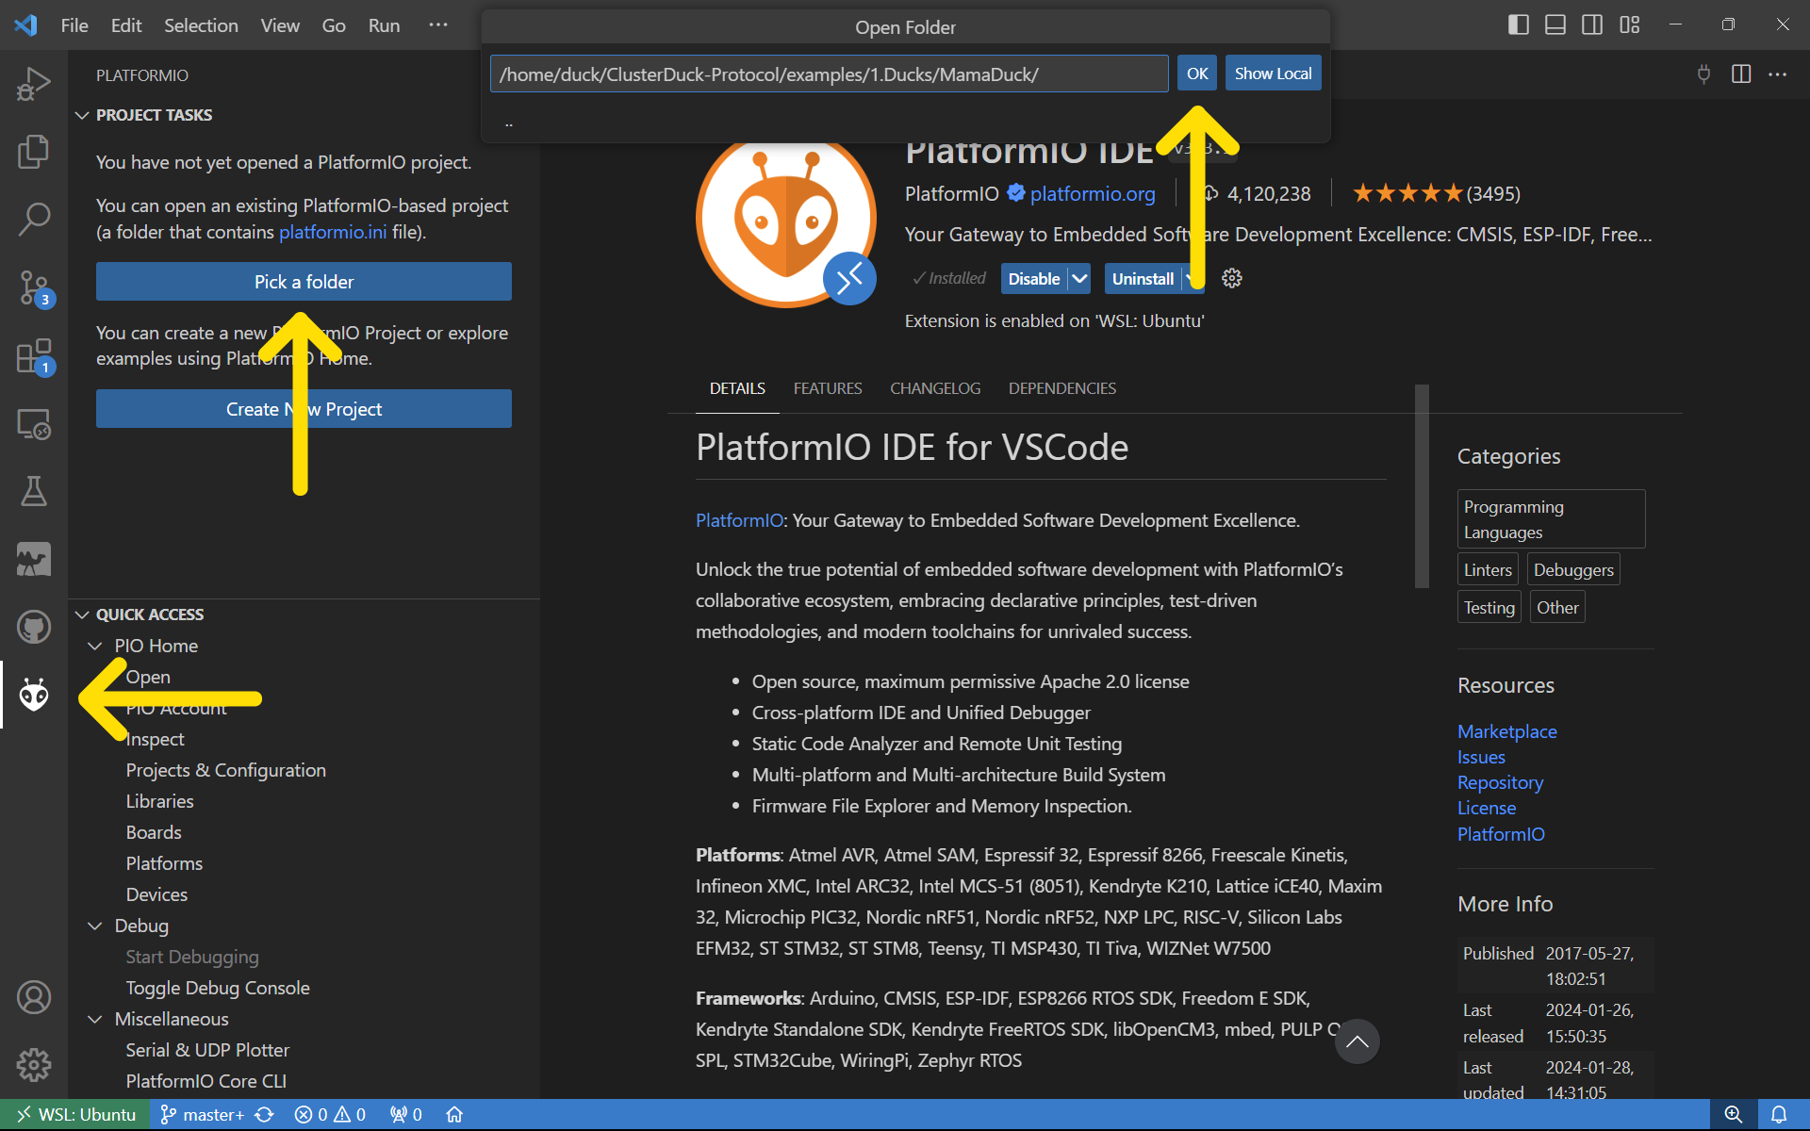Image resolution: width=1810 pixels, height=1131 pixels.
Task: Select the Debuggers category tag
Action: (x=1573, y=569)
